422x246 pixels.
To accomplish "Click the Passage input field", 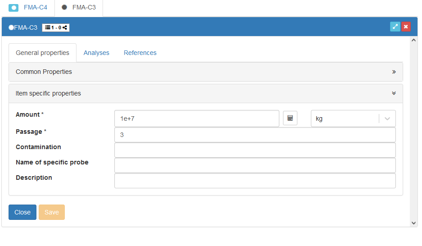I will (x=255, y=135).
